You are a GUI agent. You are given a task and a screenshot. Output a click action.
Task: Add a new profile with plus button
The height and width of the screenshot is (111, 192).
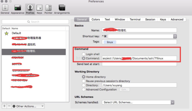4,106
